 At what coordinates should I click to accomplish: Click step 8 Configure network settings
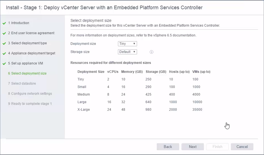[30, 93]
